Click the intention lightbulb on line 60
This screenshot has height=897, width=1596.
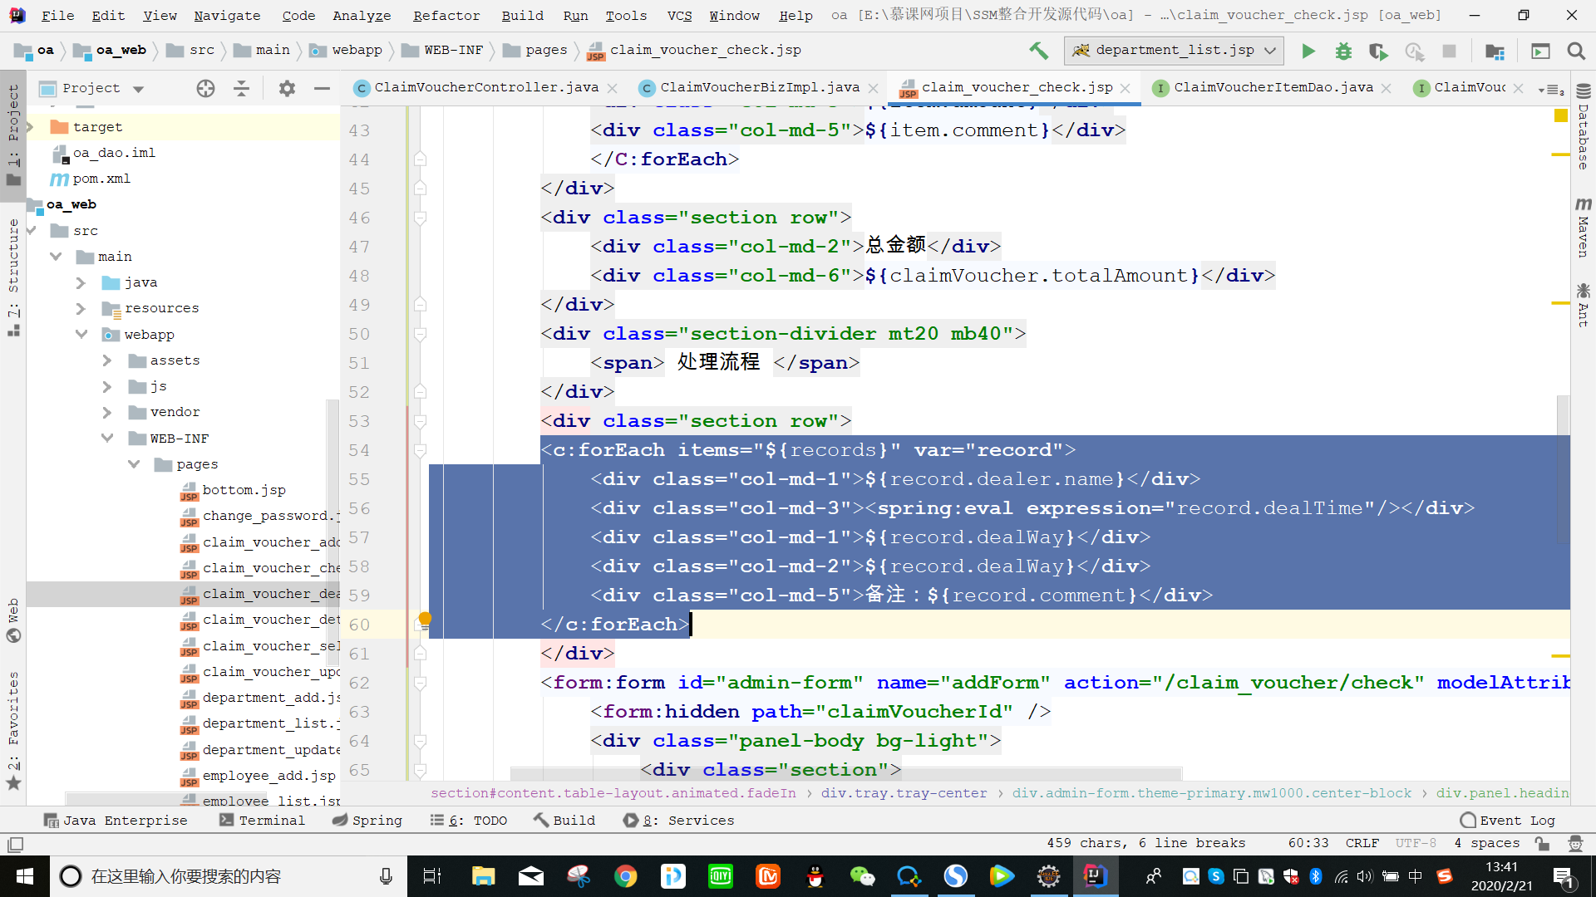click(x=425, y=620)
